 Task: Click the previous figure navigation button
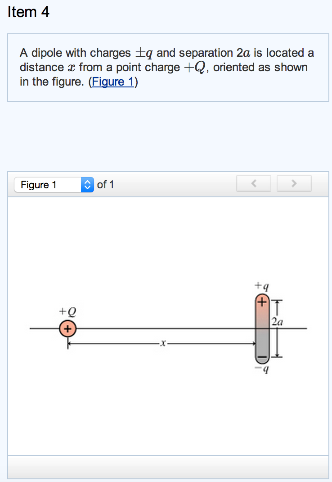pyautogui.click(x=253, y=183)
